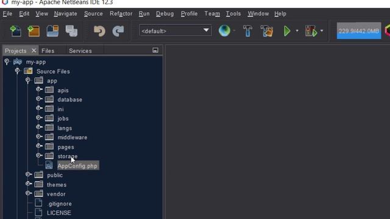The width and height of the screenshot is (390, 219).
Task: Open the Debug Project dropdown arrow
Action: click(x=322, y=31)
